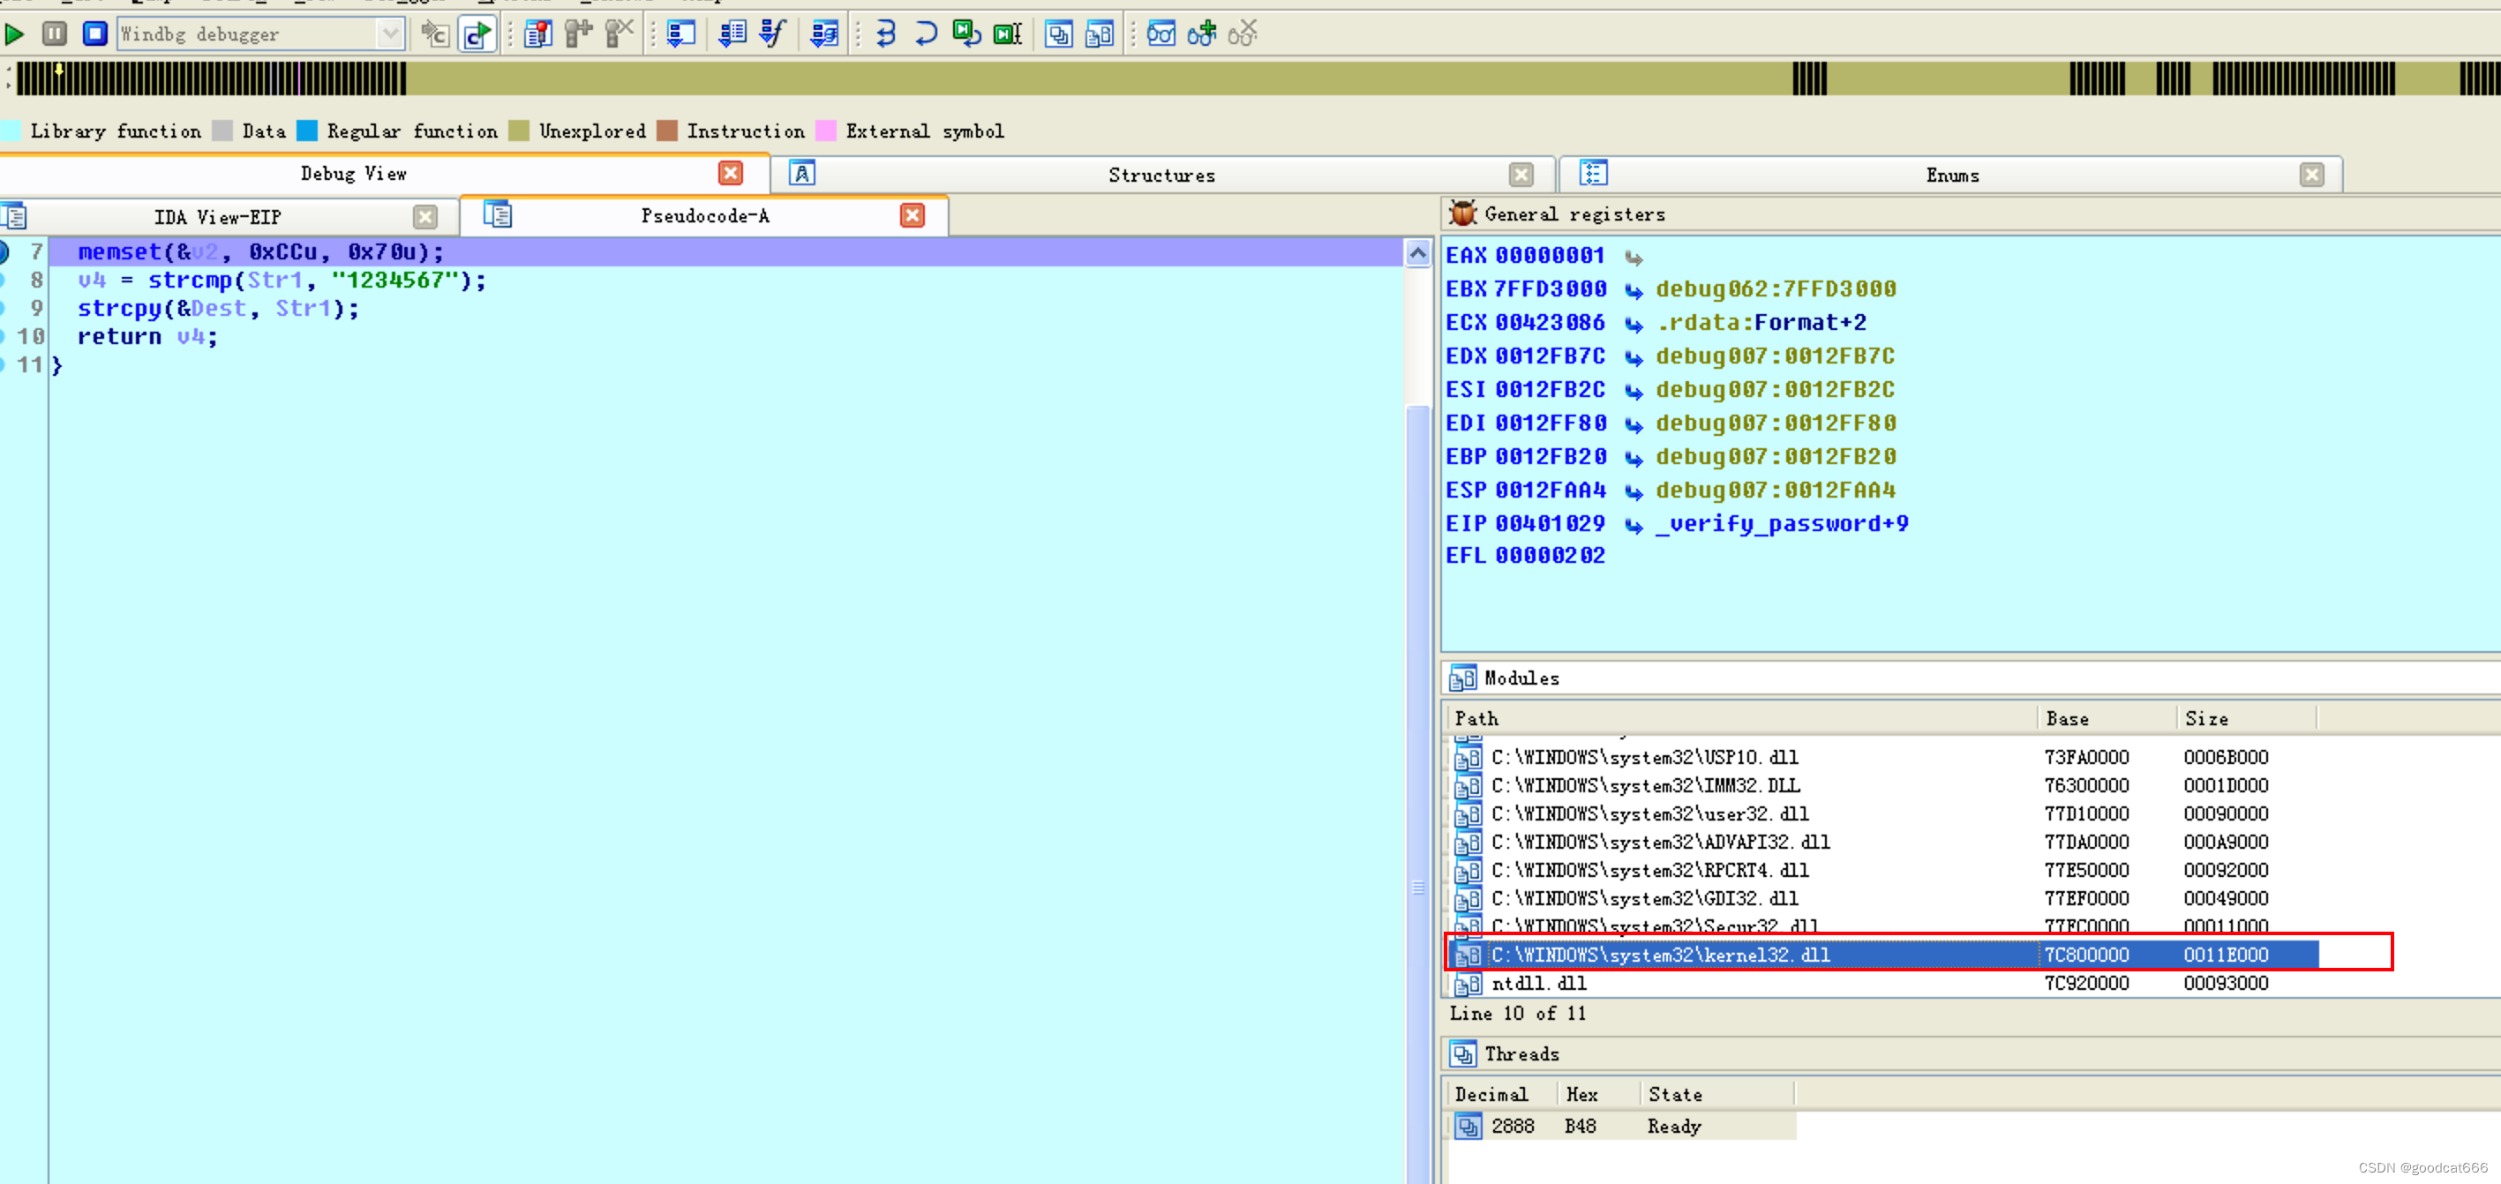The width and height of the screenshot is (2501, 1184).
Task: Run to cursor icon
Action: click(1008, 35)
